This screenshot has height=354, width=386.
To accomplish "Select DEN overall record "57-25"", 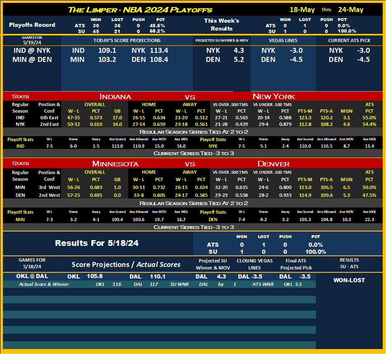I will (x=73, y=195).
